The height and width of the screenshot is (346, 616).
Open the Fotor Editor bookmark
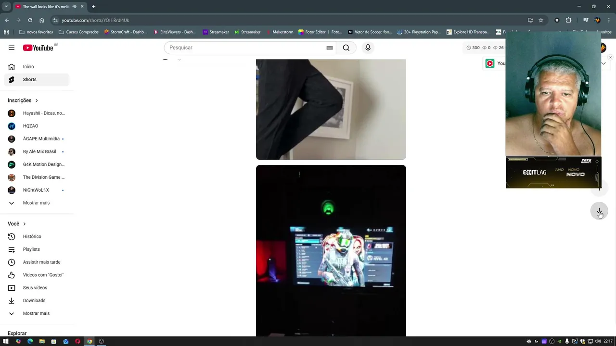320,32
